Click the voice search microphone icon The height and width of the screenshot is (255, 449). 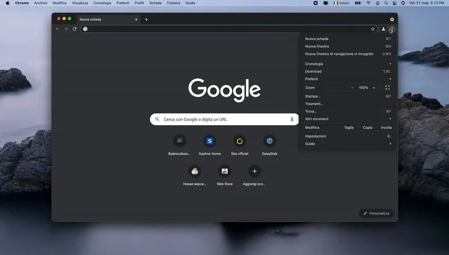tap(292, 119)
